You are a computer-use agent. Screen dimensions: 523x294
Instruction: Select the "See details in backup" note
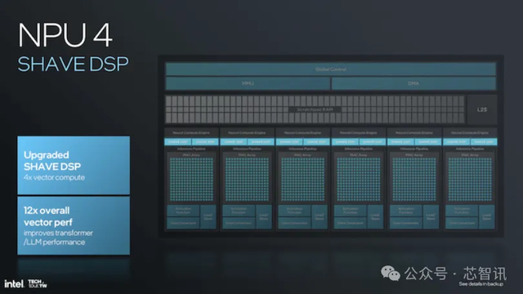coord(481,284)
